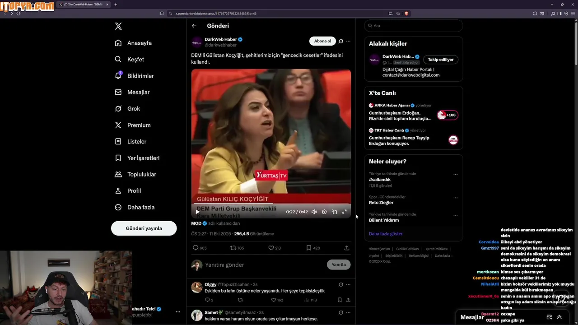Share the main post
The height and width of the screenshot is (325, 578).
(347, 248)
